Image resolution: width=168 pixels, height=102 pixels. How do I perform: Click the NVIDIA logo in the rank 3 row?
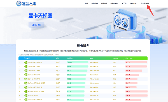pyautogui.click(x=25, y=71)
